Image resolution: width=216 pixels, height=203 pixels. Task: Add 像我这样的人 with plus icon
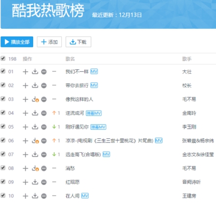(x=25, y=99)
